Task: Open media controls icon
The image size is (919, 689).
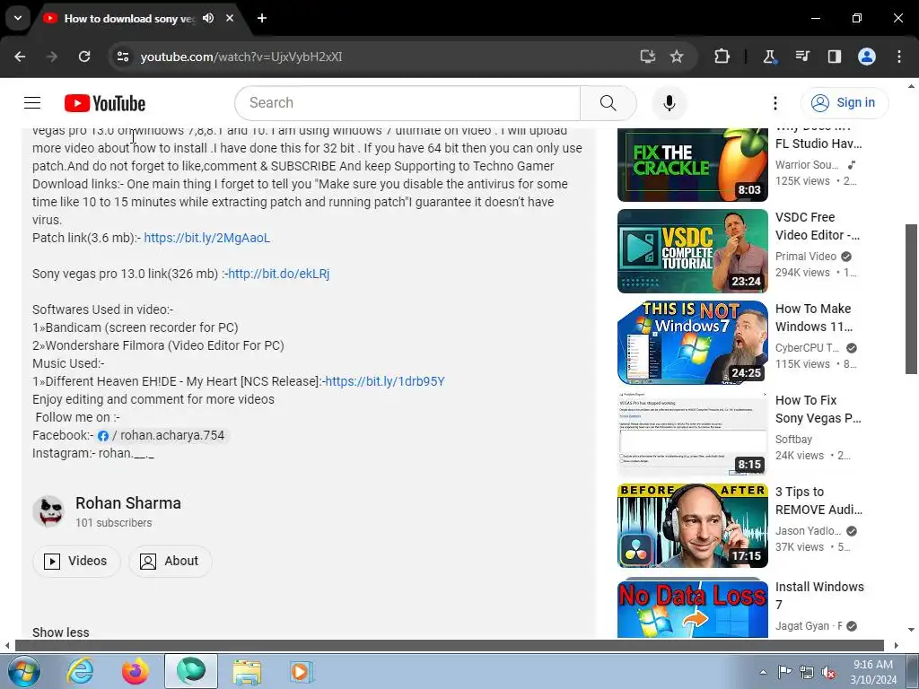Action: click(x=801, y=57)
